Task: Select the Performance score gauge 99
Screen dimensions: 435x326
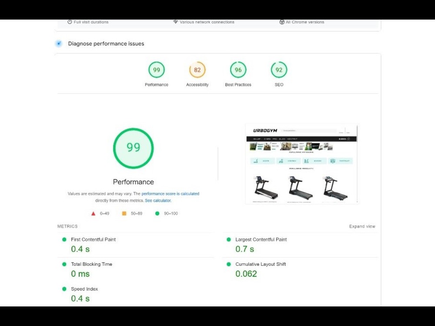Action: point(157,70)
